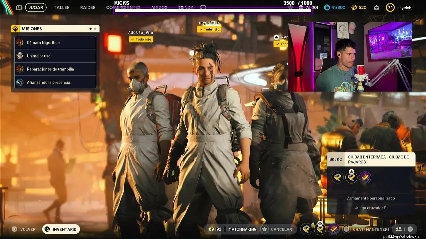Click the Cámara frigorífica mission avatar icon

(x=20, y=42)
